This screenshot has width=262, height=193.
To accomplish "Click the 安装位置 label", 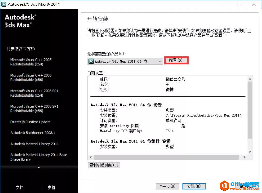I will coord(108,115).
